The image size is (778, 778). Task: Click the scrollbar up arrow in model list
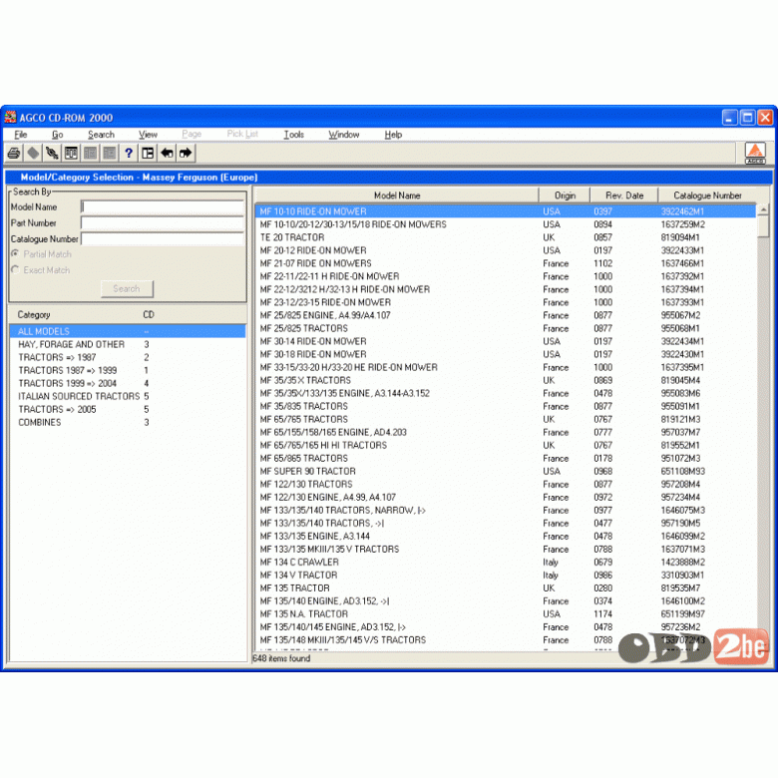(763, 209)
